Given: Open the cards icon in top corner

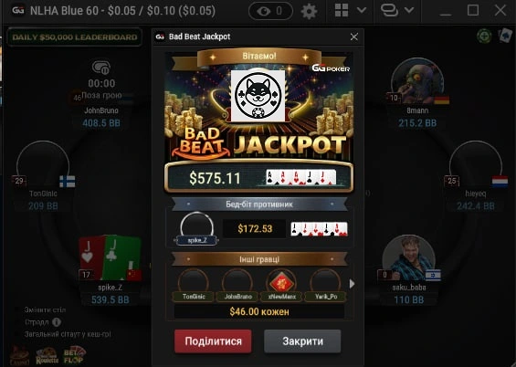Looking at the screenshot, I should point(505,36).
